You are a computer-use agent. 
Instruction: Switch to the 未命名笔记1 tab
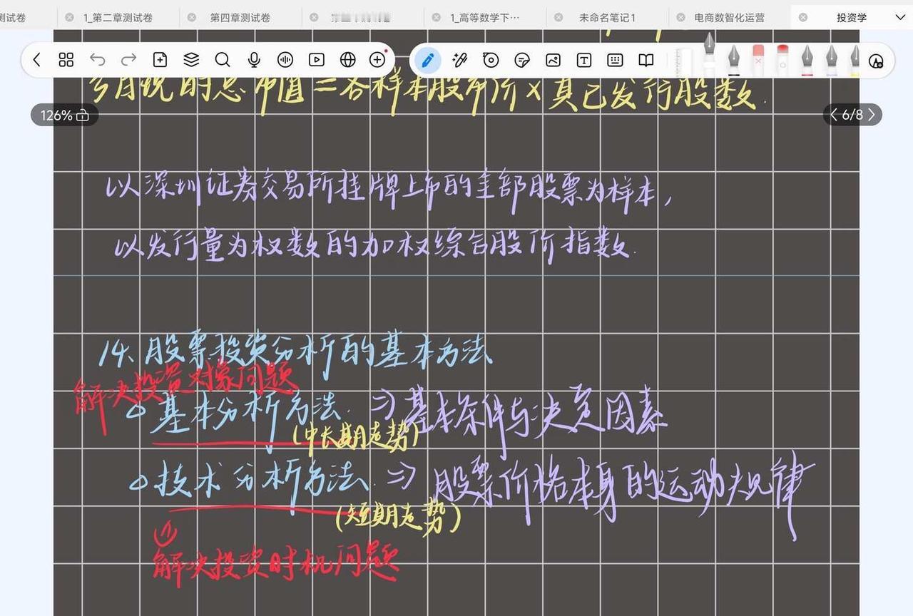click(x=607, y=17)
